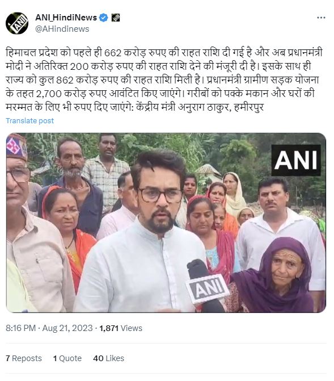Click the ANI microphone flag in video

click(x=208, y=289)
